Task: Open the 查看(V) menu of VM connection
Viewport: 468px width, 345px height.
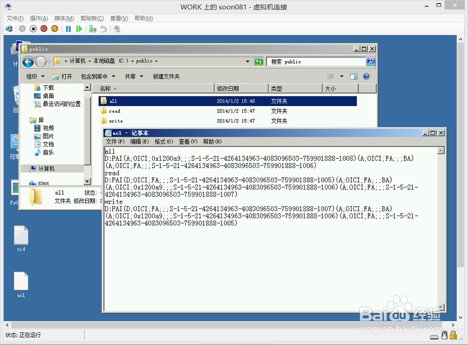Action: pyautogui.click(x=119, y=18)
